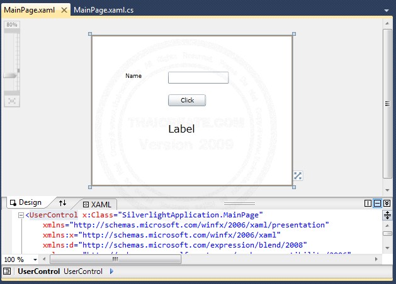Open the MainPage.xaml.cs tab

103,10
